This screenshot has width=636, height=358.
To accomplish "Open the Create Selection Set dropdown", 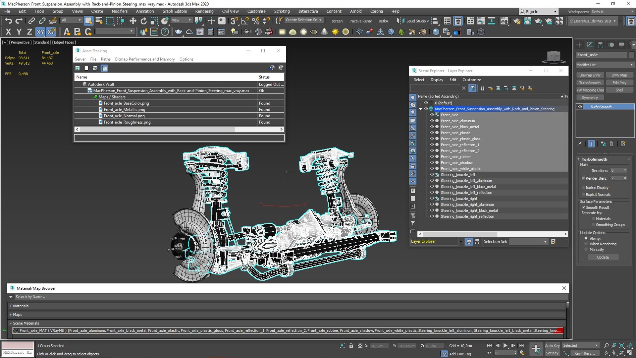I will (303, 20).
